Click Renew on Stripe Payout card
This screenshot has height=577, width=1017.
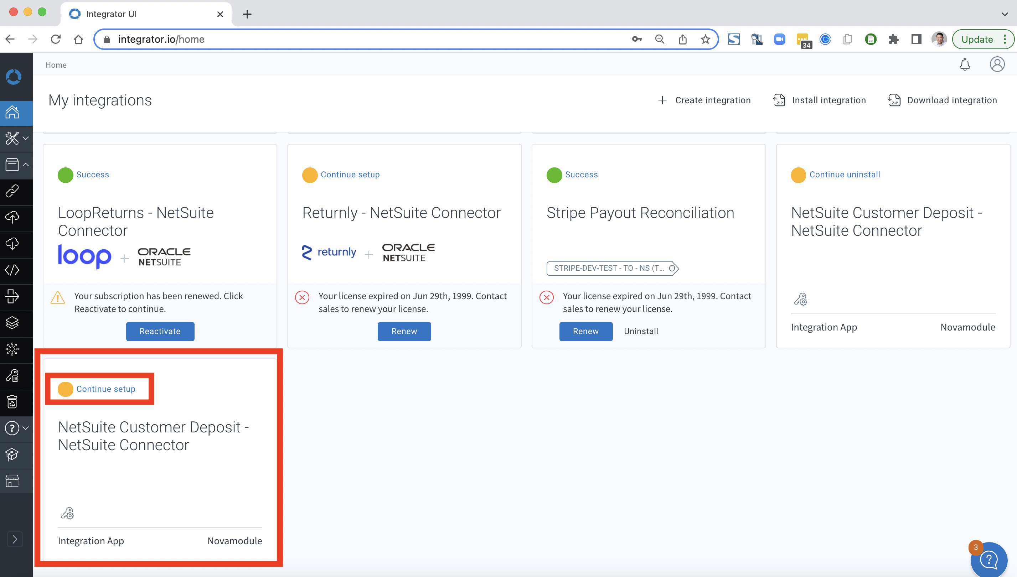[x=585, y=331]
